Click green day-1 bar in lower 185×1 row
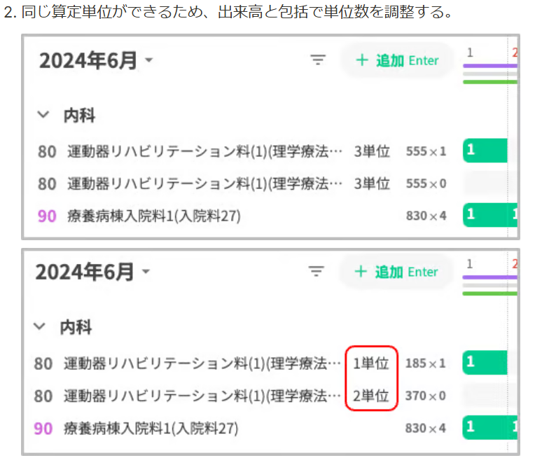 [485, 362]
